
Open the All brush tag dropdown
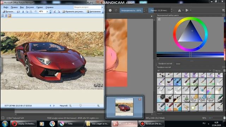[x=184, y=71]
